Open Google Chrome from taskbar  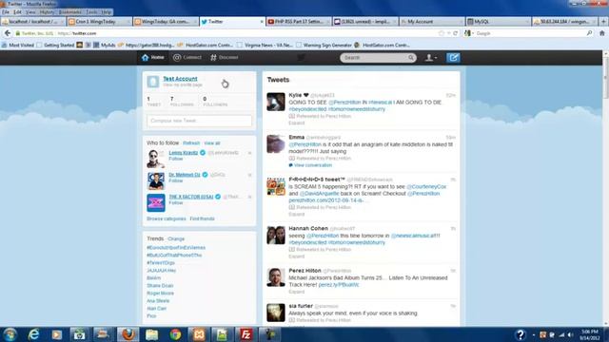point(175,334)
